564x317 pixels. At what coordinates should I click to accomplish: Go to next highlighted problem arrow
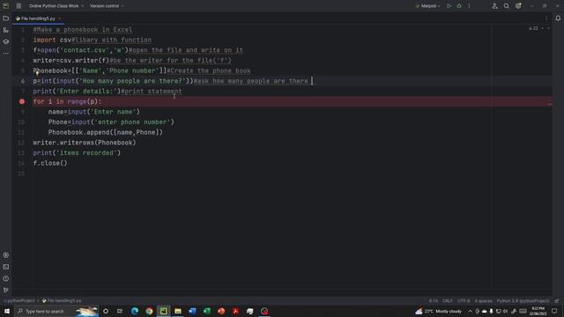pos(548,28)
